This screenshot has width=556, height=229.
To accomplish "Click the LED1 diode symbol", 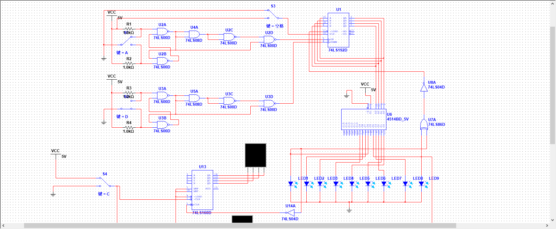I will pyautogui.click(x=291, y=184).
